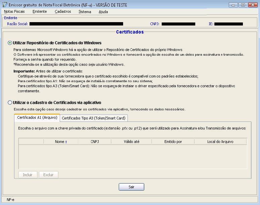Open the Sistema menu
Screen dimensions: 260x205
pos(85,12)
